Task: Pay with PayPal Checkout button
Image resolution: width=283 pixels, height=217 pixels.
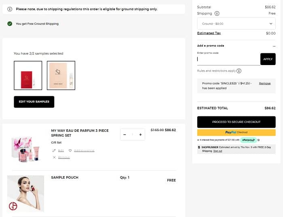Action: [236, 132]
